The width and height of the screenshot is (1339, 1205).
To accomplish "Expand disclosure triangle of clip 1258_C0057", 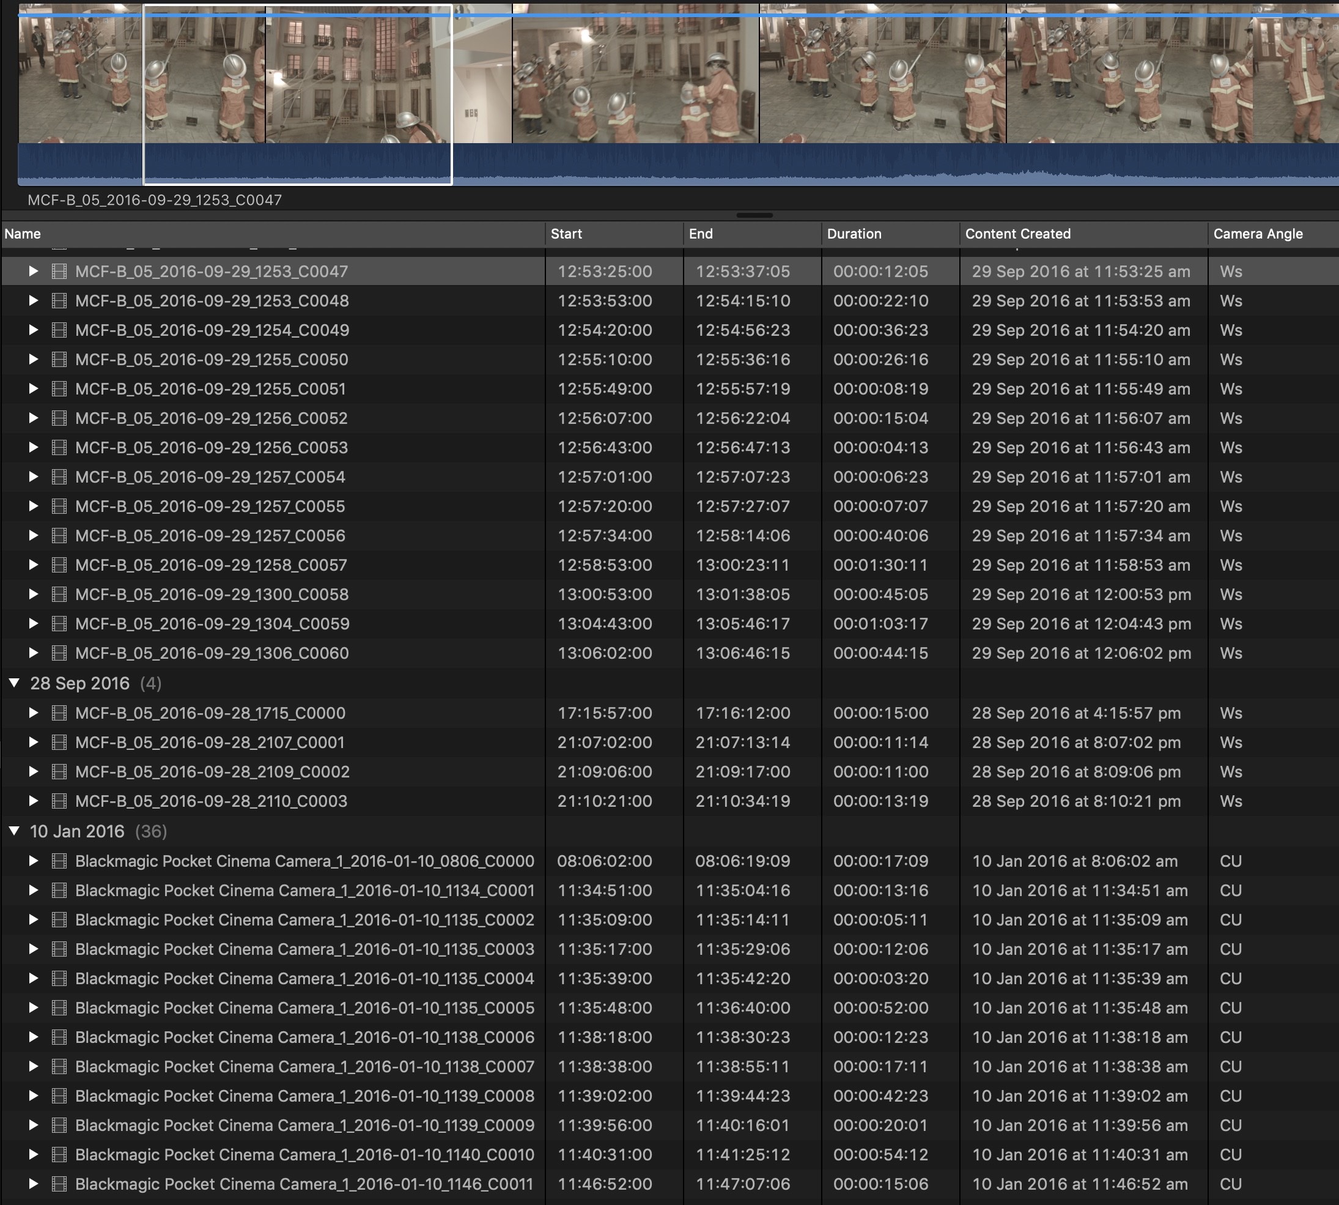I will [x=33, y=565].
